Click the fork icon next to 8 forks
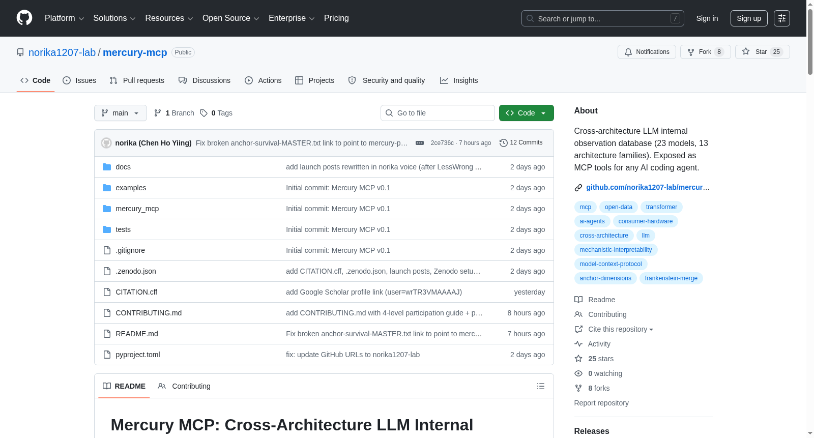 point(578,388)
